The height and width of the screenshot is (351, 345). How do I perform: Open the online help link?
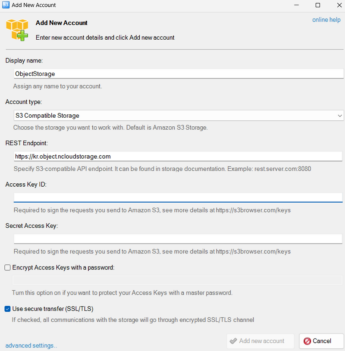coord(326,20)
